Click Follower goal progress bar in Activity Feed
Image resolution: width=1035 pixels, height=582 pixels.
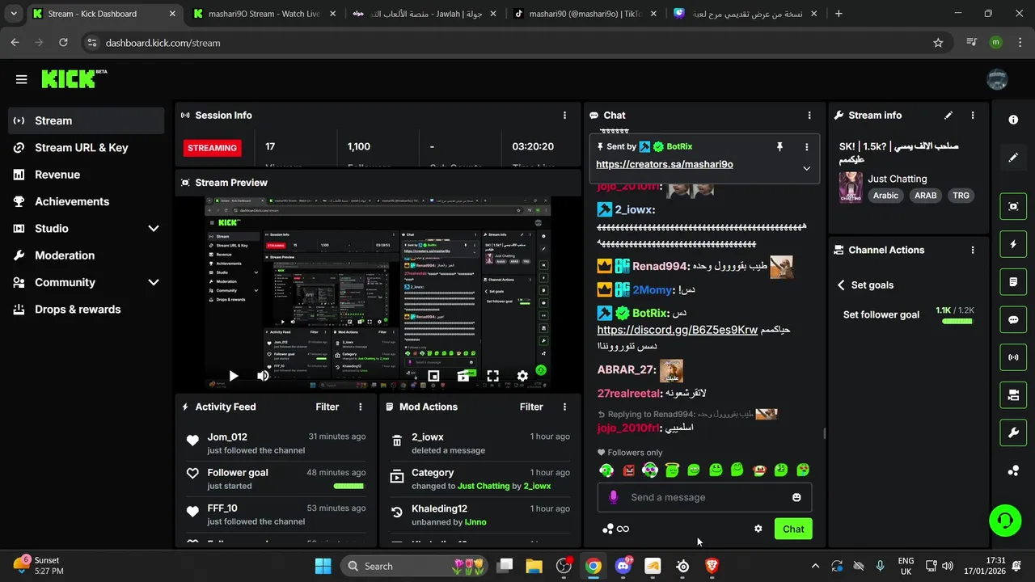coord(349,487)
